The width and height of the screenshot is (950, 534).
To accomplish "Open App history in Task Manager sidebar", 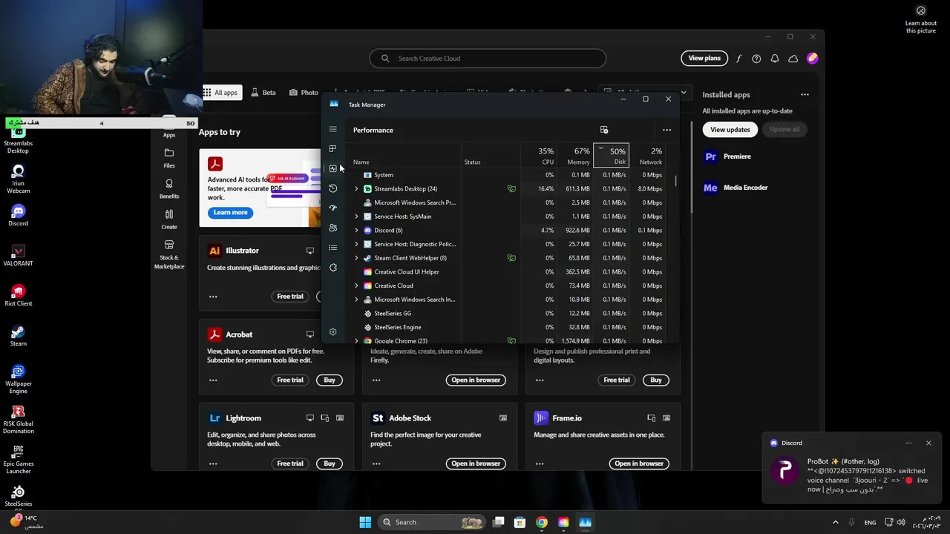I will click(332, 188).
